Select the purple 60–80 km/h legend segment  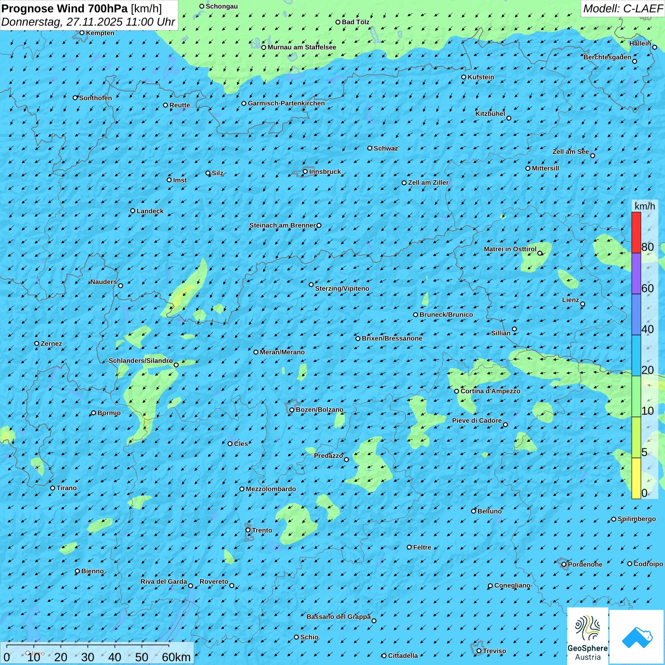tap(636, 274)
